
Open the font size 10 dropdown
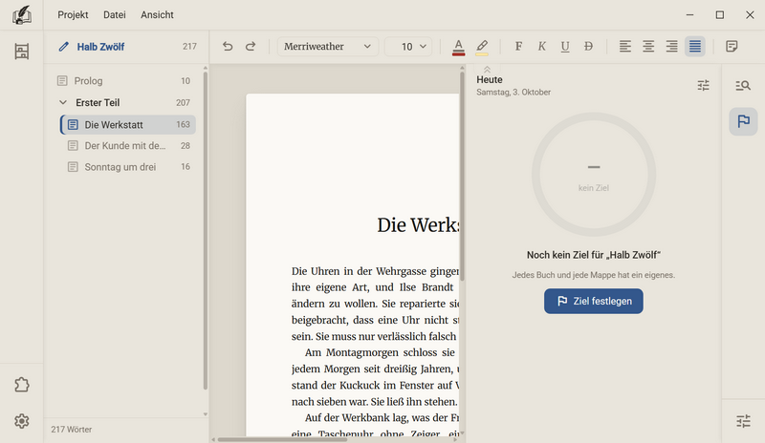pyautogui.click(x=408, y=46)
